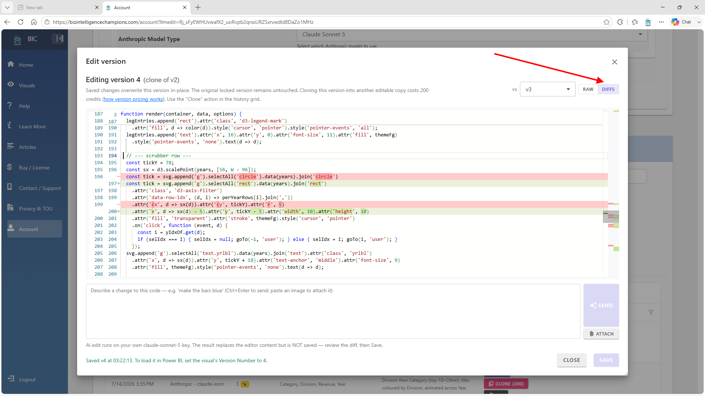Add this page to favorites star
The image size is (705, 396).
pyautogui.click(x=606, y=22)
